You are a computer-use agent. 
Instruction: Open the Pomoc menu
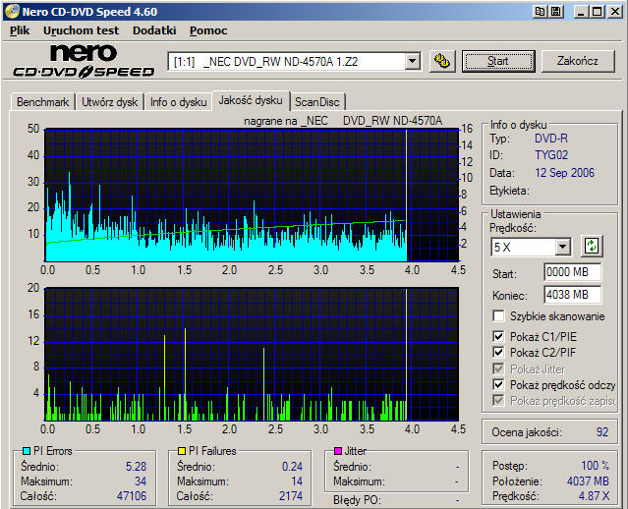pos(208,30)
